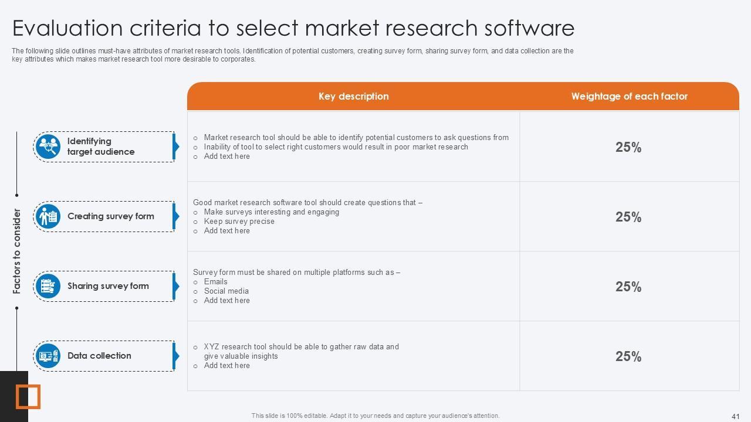Select the Sharing survey form label
751x422 pixels.
(x=108, y=286)
